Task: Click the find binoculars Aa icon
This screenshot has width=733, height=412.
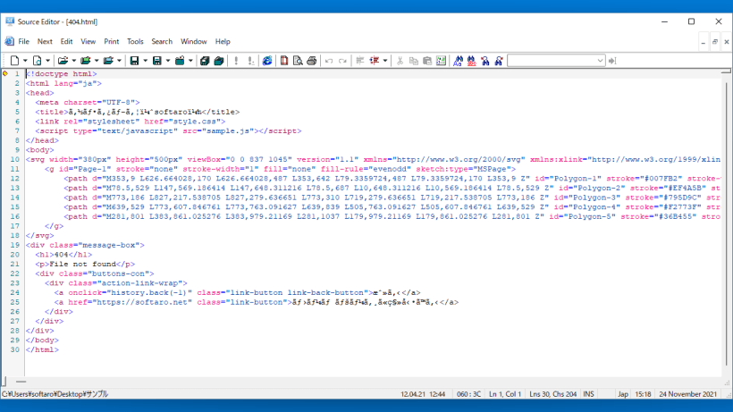Action: tap(458, 61)
